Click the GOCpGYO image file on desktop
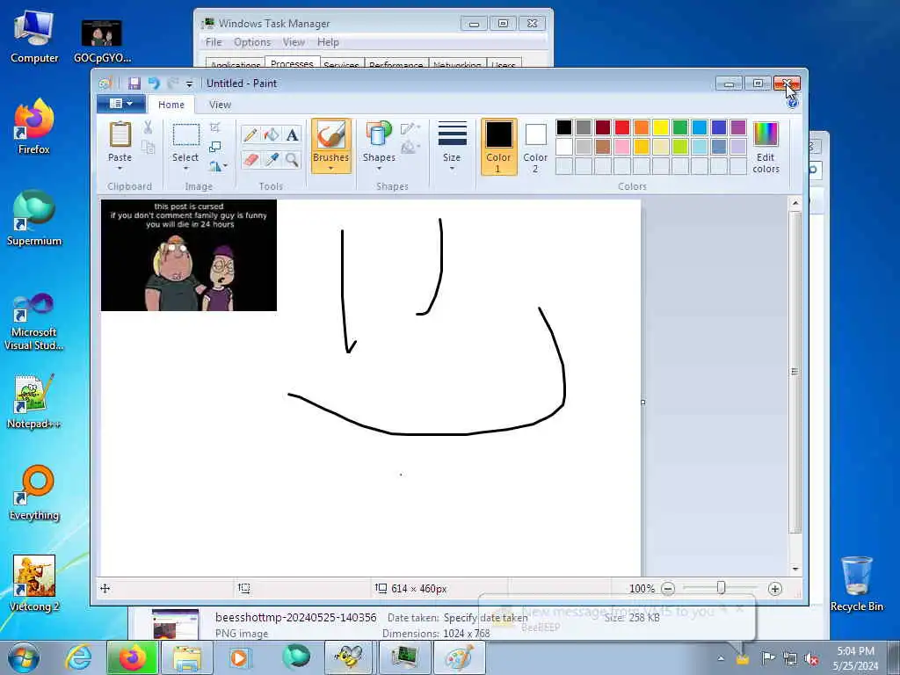This screenshot has height=675, width=900. pos(102,41)
